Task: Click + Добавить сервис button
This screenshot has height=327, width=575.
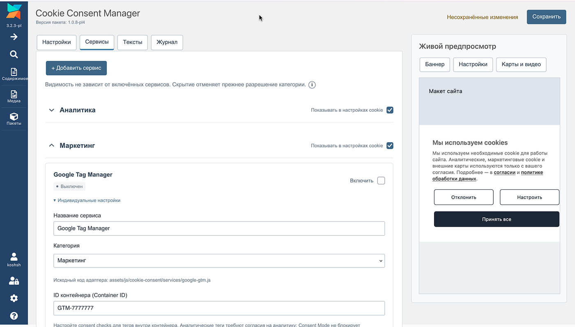Action: tap(76, 68)
